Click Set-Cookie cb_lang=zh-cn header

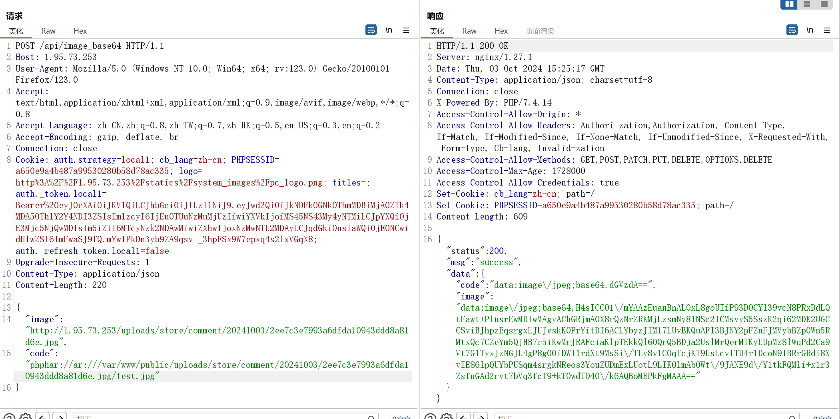tap(516, 194)
